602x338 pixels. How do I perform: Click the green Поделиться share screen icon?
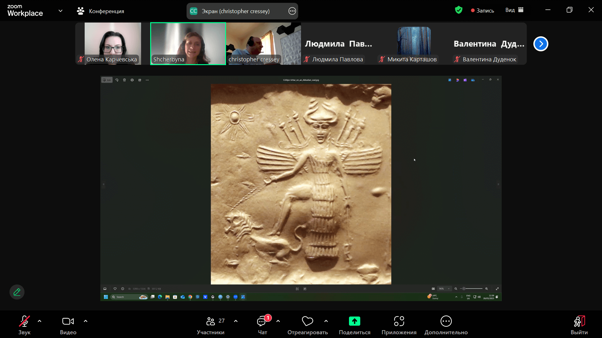coord(354,321)
